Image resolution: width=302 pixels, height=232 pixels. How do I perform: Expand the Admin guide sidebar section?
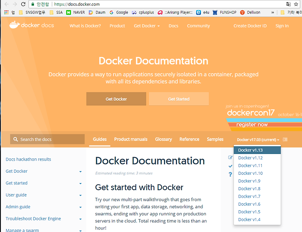pyautogui.click(x=81, y=207)
